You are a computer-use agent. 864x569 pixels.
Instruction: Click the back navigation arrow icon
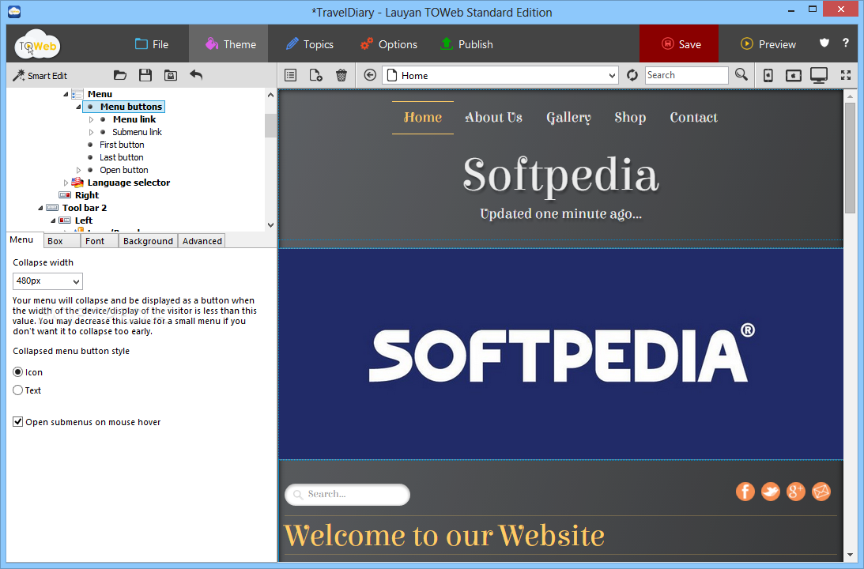click(370, 75)
